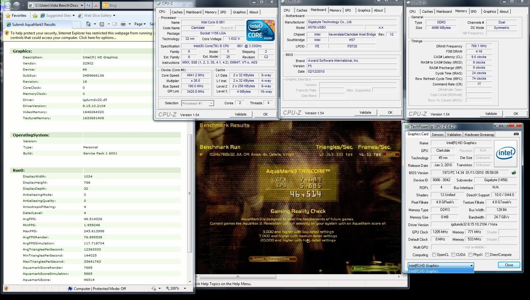Image resolution: width=530 pixels, height=300 pixels.
Task: Open the Hardware Giveaway tab in GPU-Z
Action: (479, 134)
